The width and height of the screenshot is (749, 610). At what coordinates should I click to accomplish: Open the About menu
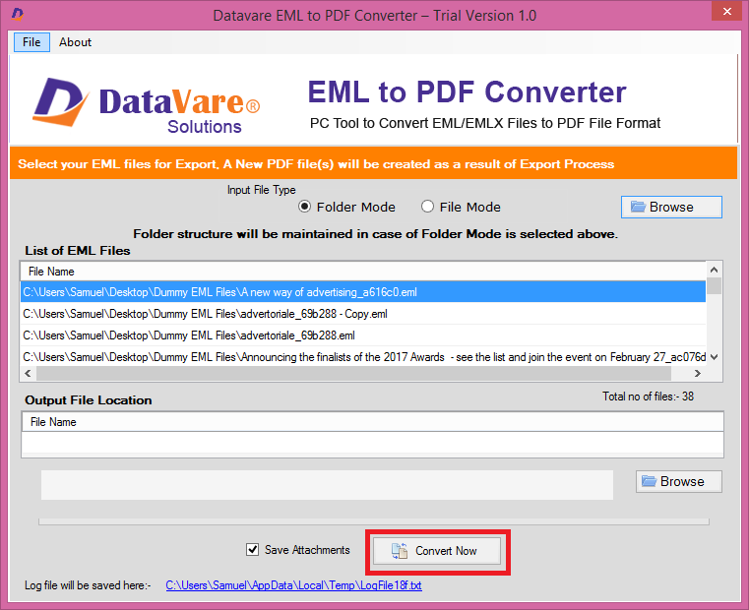[x=75, y=42]
